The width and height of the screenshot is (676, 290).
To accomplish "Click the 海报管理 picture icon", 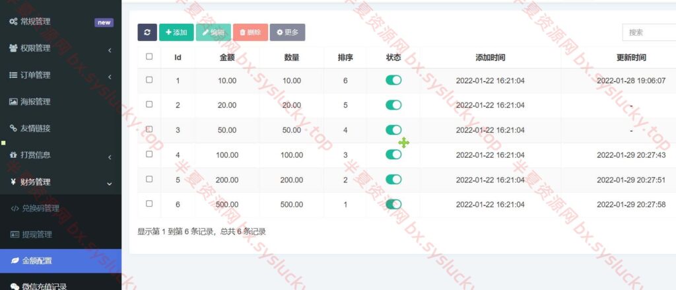I will tap(13, 102).
